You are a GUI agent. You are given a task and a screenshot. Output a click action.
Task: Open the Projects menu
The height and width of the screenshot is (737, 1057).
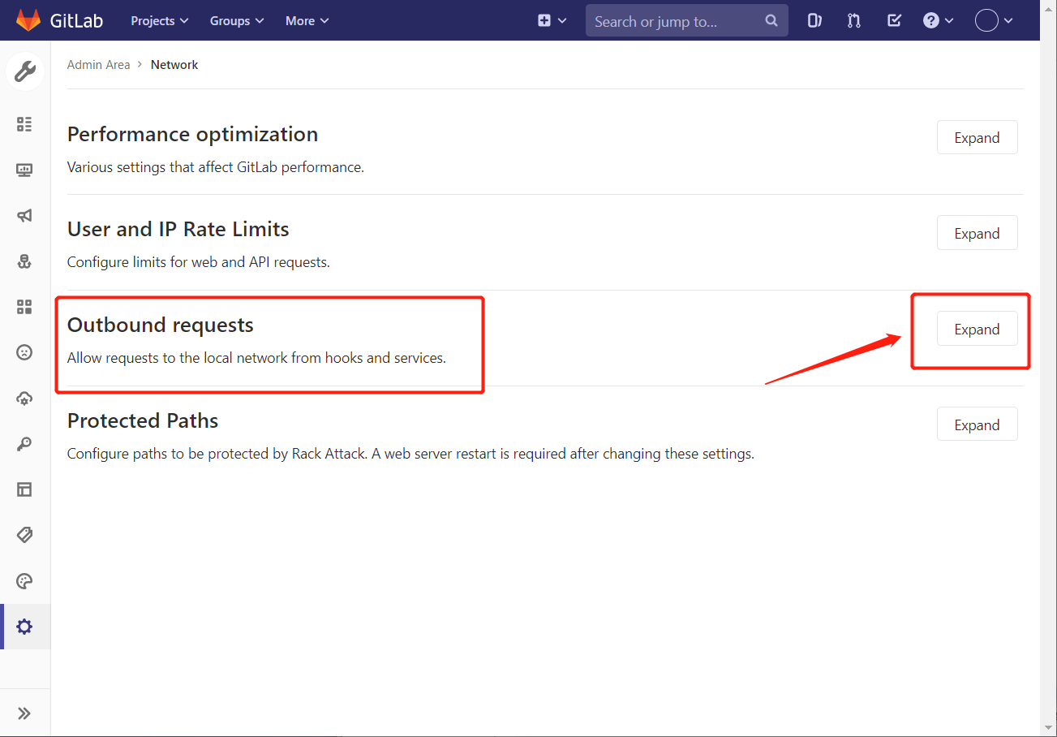160,21
